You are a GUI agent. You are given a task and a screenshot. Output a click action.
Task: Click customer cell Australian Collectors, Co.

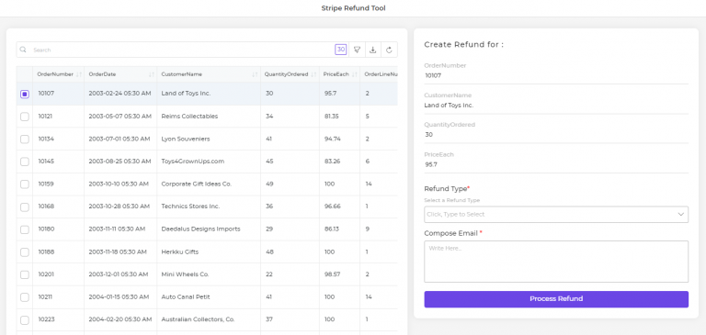(199, 319)
